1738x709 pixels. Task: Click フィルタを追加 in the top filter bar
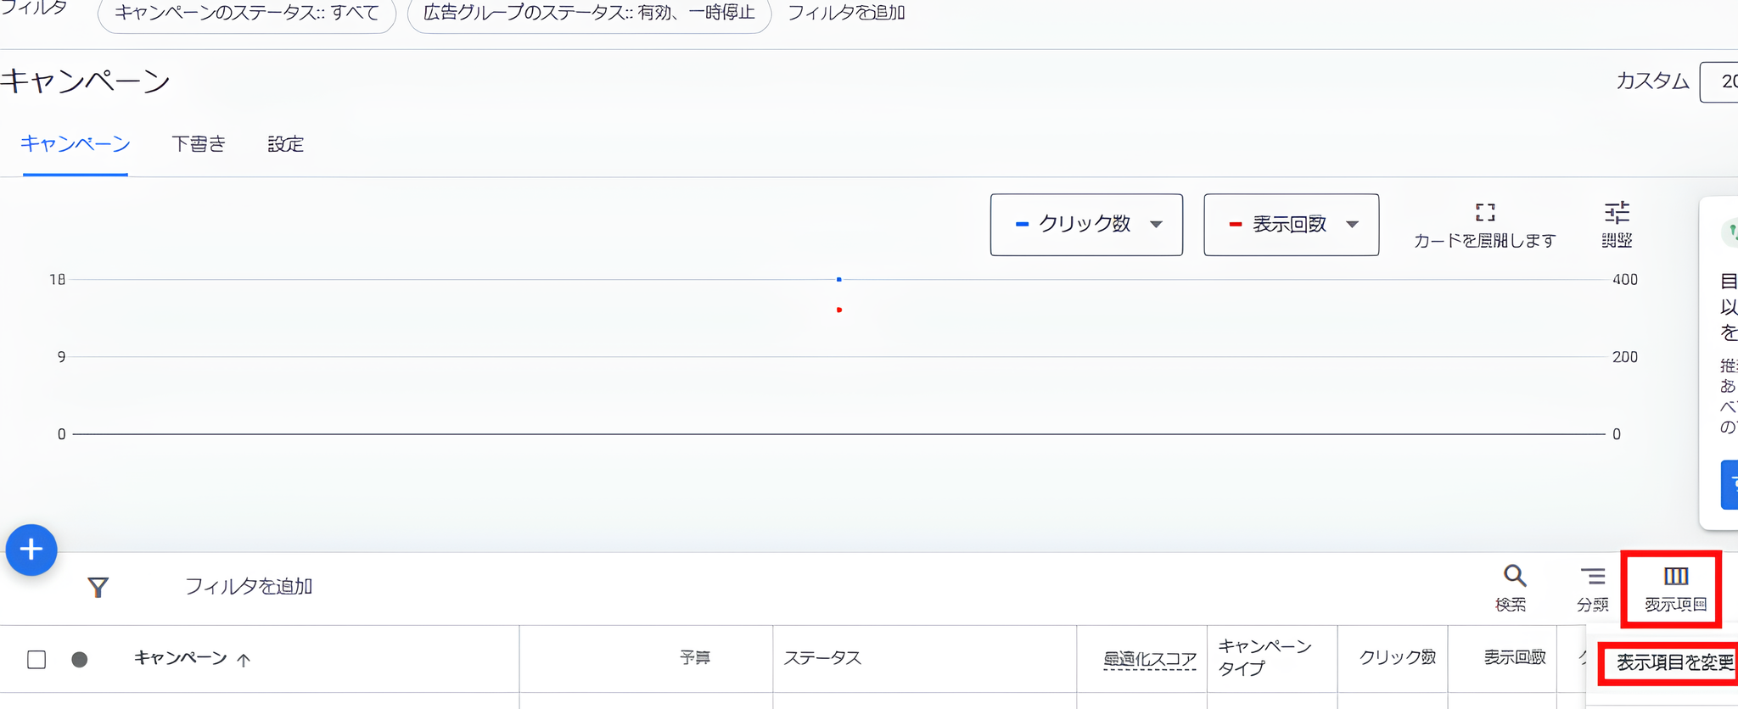[x=846, y=13]
